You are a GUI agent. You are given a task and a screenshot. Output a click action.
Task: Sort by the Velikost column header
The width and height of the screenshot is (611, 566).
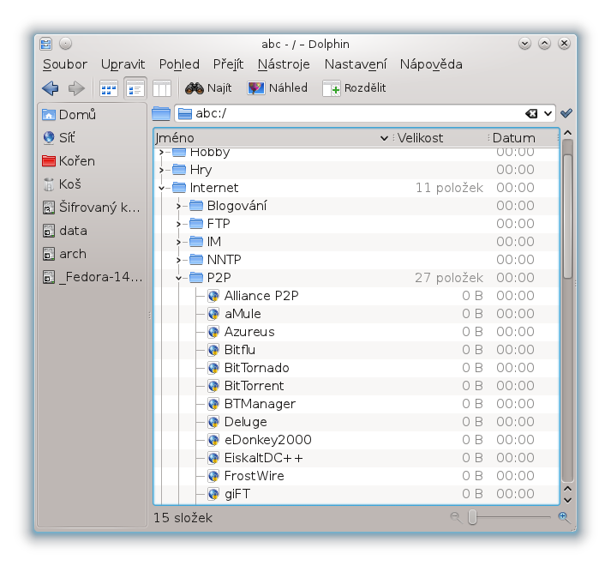(x=440, y=138)
